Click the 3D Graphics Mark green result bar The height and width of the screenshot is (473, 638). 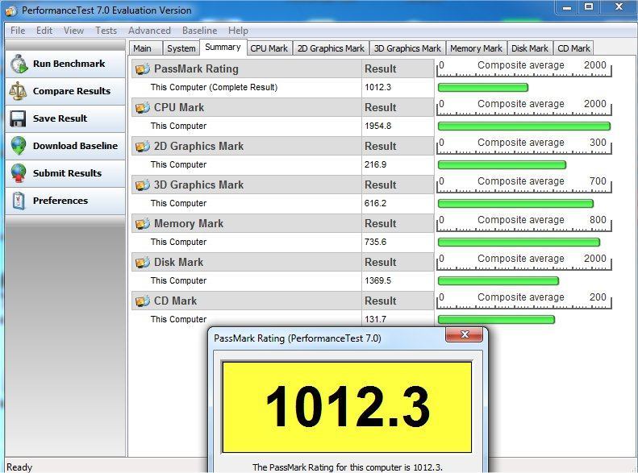click(x=515, y=203)
